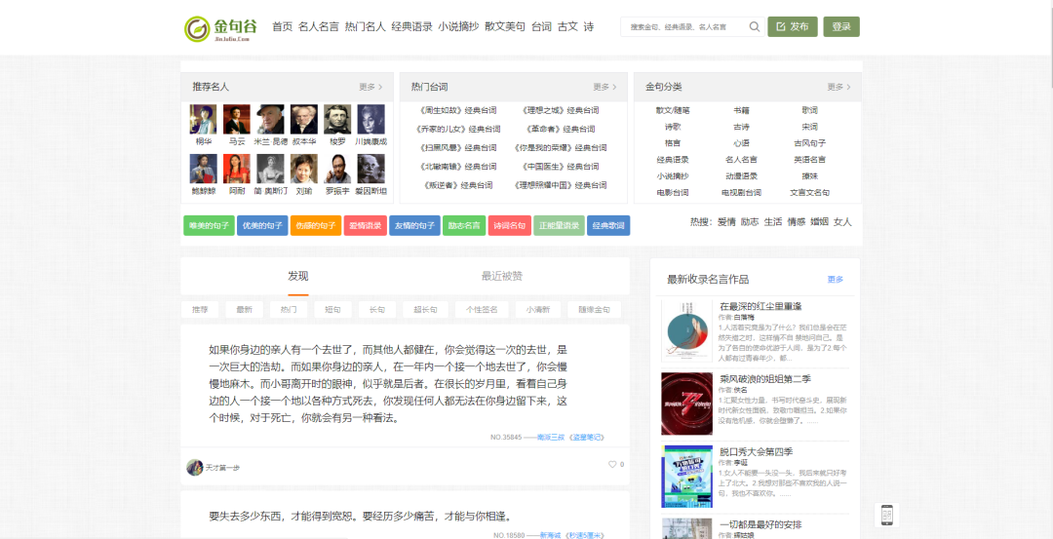Filter by 超长句
Screen dimensions: 1053x539
[426, 309]
